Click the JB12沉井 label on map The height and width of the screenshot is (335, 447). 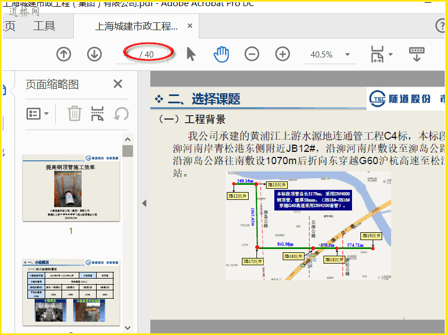click(237, 196)
